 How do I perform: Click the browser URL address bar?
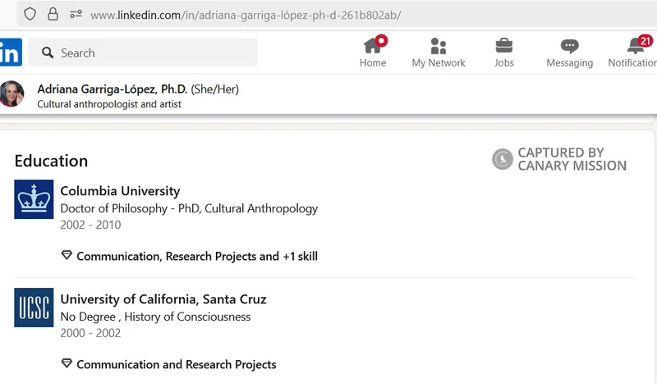(338, 15)
